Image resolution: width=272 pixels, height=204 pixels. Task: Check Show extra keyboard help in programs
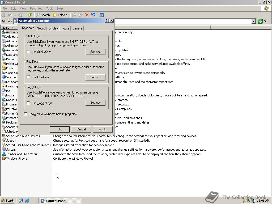click(x=26, y=114)
